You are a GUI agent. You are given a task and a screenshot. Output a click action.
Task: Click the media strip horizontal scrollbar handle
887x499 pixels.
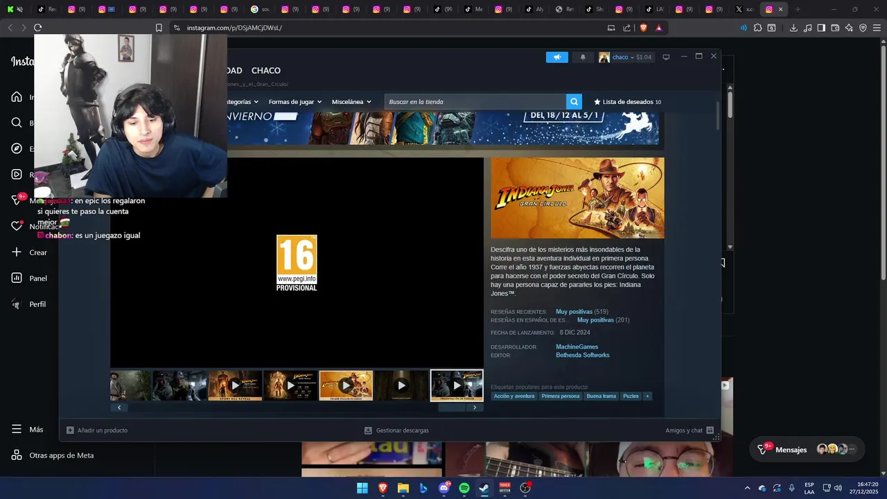pos(451,408)
